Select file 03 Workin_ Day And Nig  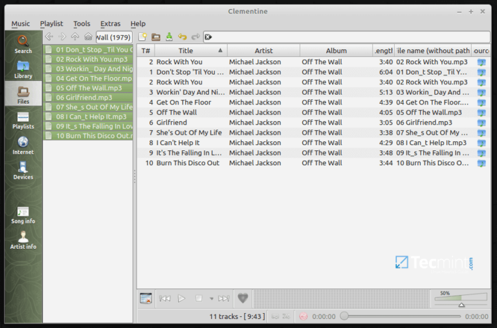(88, 69)
